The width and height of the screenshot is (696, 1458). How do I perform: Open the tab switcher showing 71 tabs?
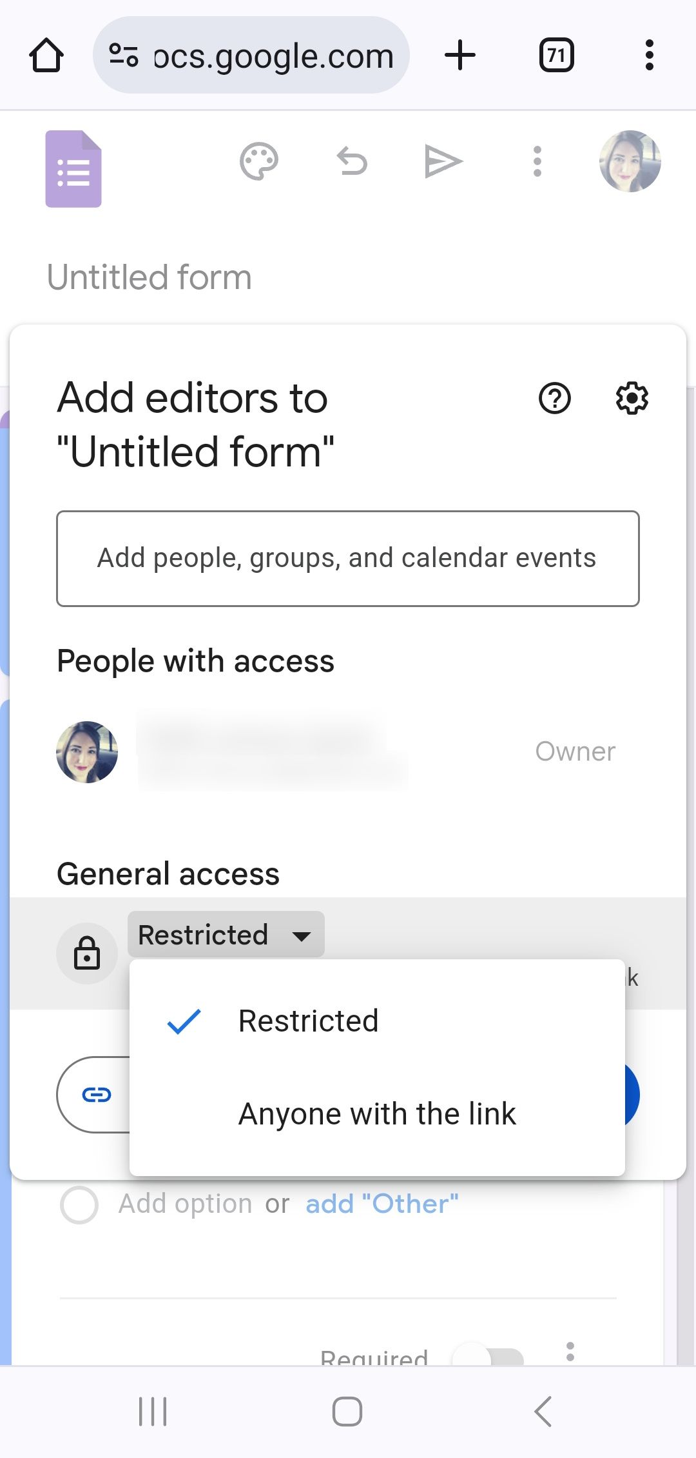(x=556, y=55)
